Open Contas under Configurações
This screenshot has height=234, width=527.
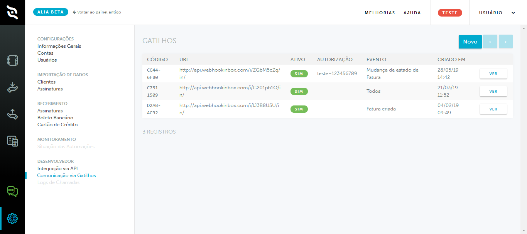click(45, 53)
